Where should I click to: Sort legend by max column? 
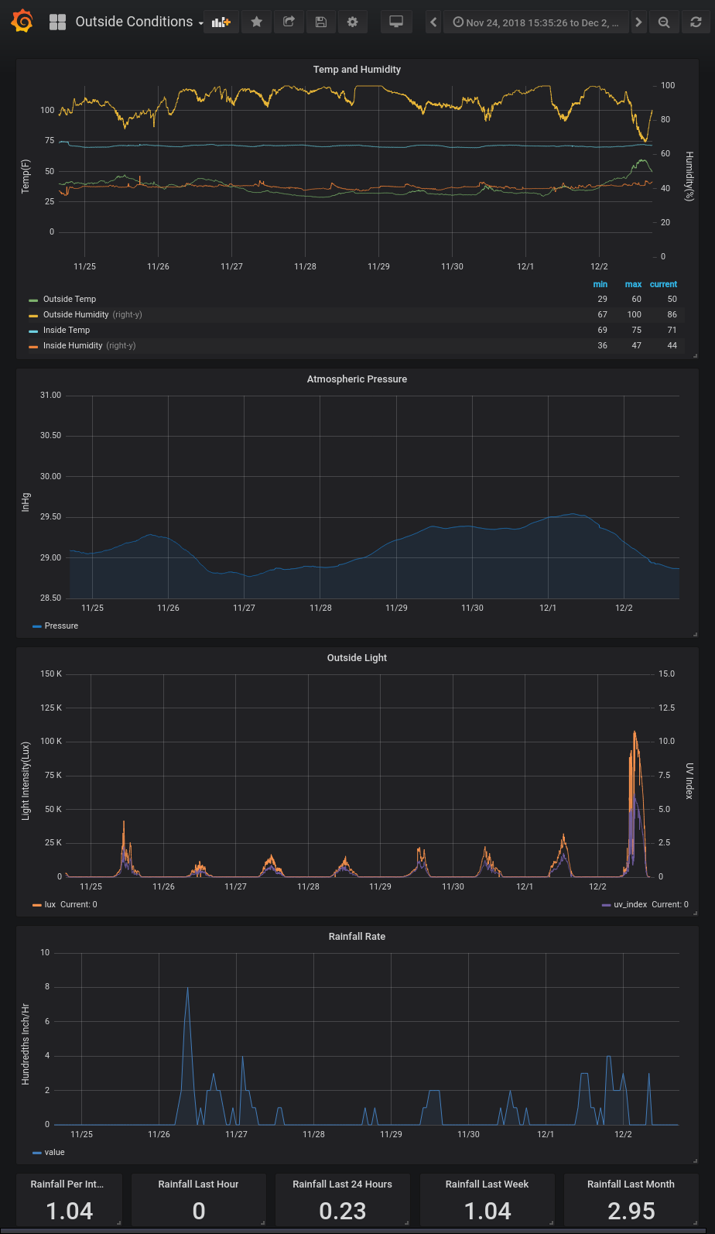(x=633, y=284)
